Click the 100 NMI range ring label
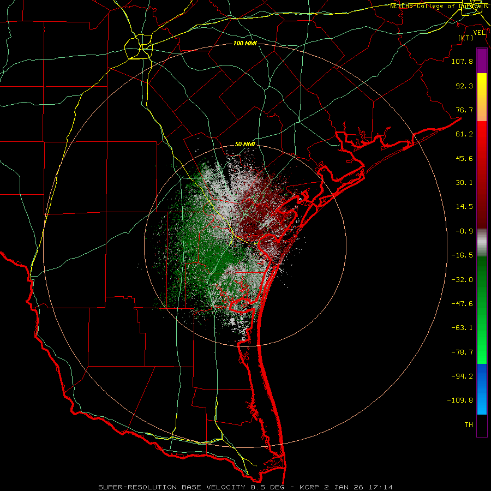Image resolution: width=491 pixels, height=491 pixels. point(245,43)
